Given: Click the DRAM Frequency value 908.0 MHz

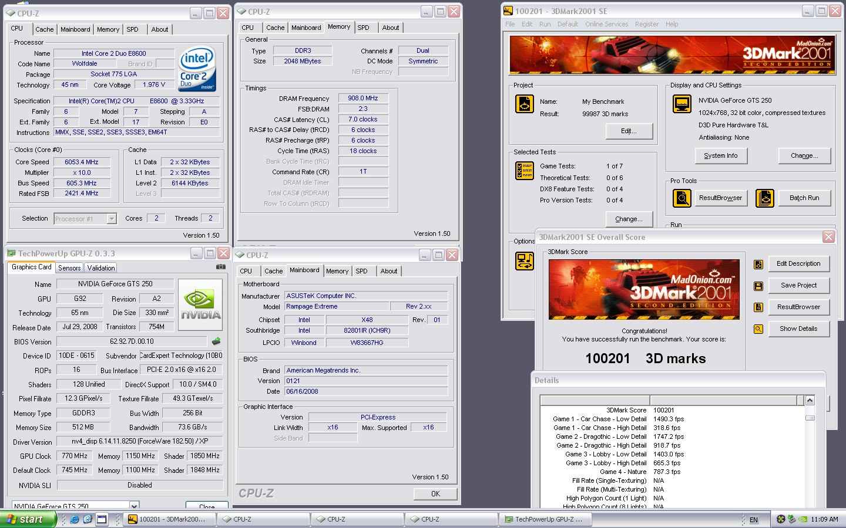Looking at the screenshot, I should (363, 99).
